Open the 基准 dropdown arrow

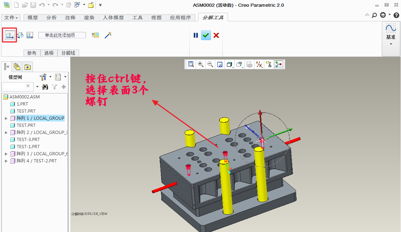(x=391, y=44)
